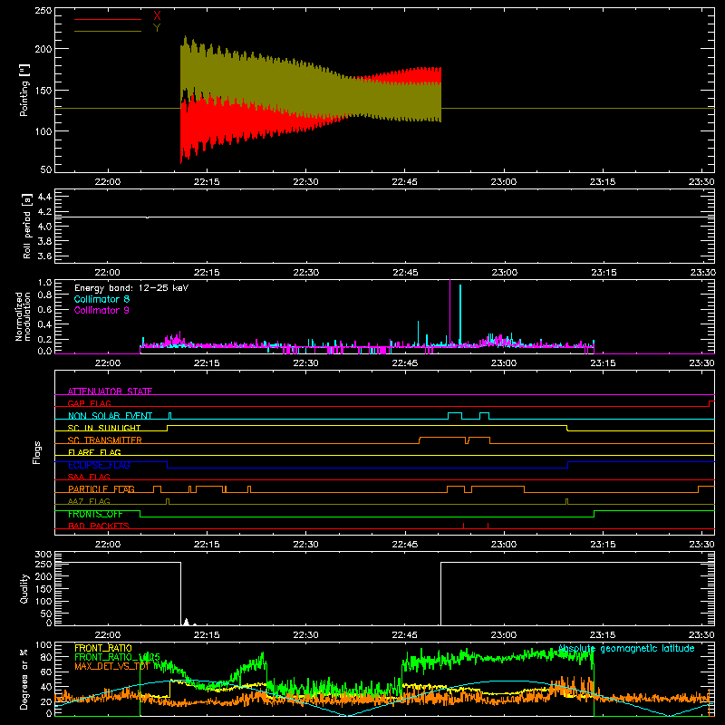This screenshot has height=725, width=725.
Task: Click the MAX_DET_VS_TOT legend label
Action: click(112, 666)
